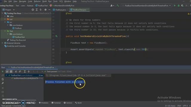Build project with hammer icon
191x107 pixels.
coord(118,6)
